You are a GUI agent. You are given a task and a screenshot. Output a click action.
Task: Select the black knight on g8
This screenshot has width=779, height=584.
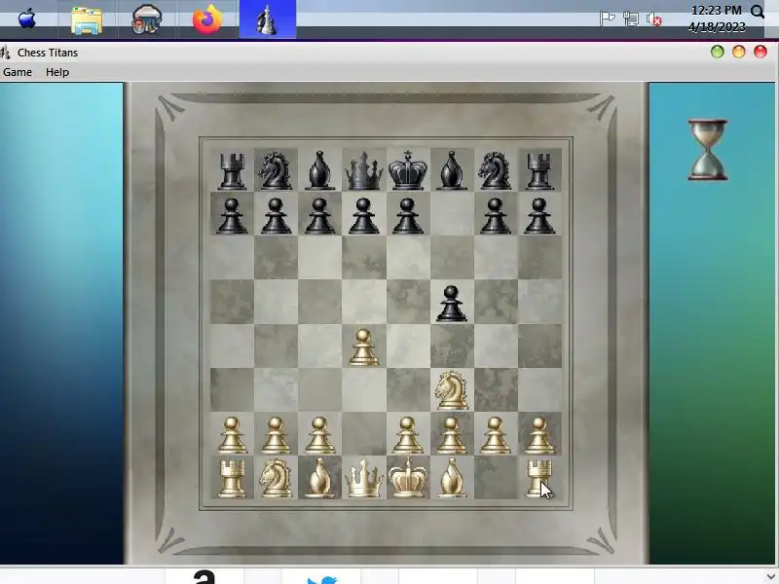pyautogui.click(x=495, y=170)
